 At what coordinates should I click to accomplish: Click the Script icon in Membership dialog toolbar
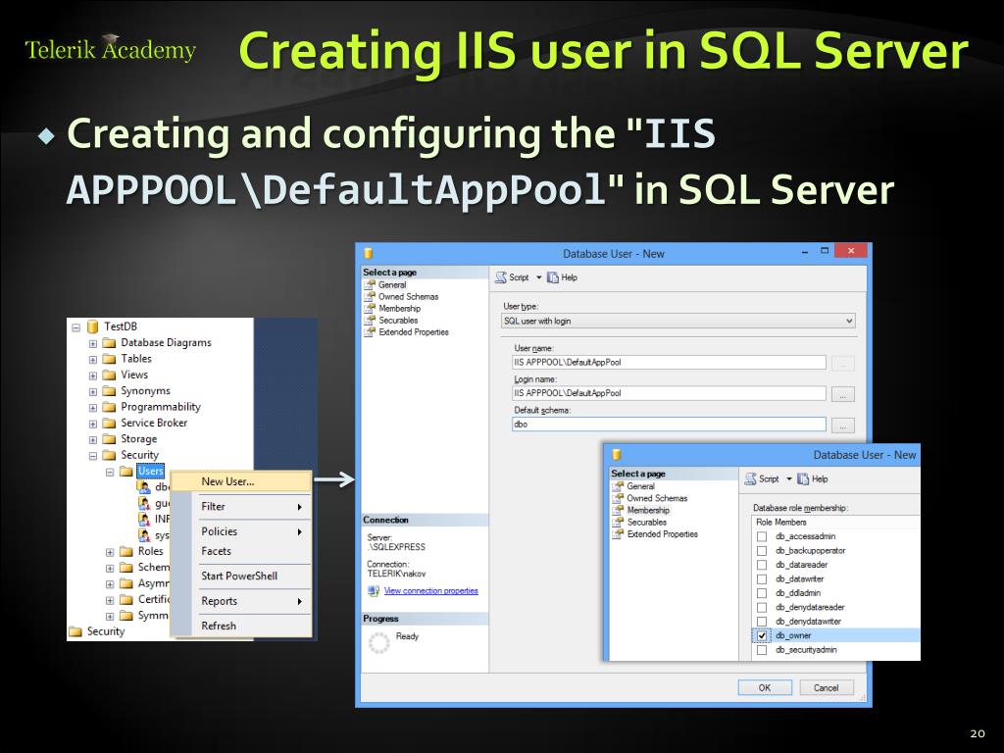click(x=750, y=478)
